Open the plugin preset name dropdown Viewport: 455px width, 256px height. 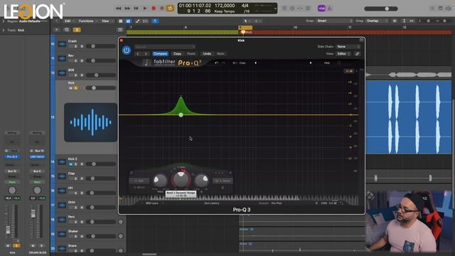[x=164, y=47]
